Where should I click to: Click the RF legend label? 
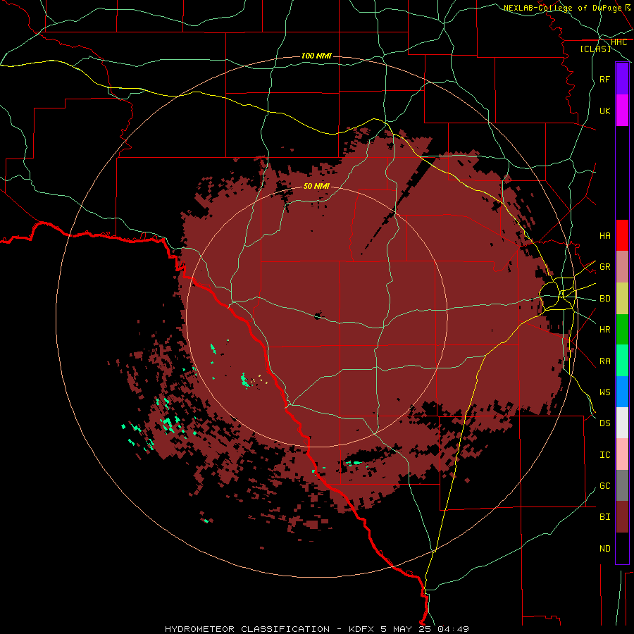605,79
